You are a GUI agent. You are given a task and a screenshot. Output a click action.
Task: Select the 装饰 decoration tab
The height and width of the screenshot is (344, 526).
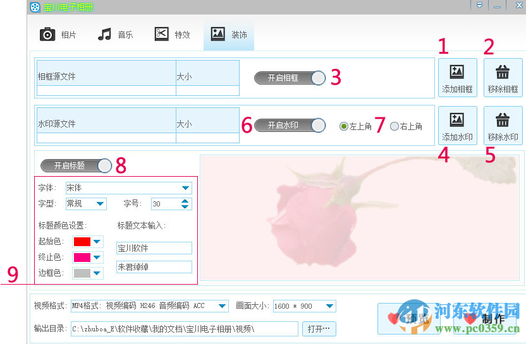click(229, 34)
